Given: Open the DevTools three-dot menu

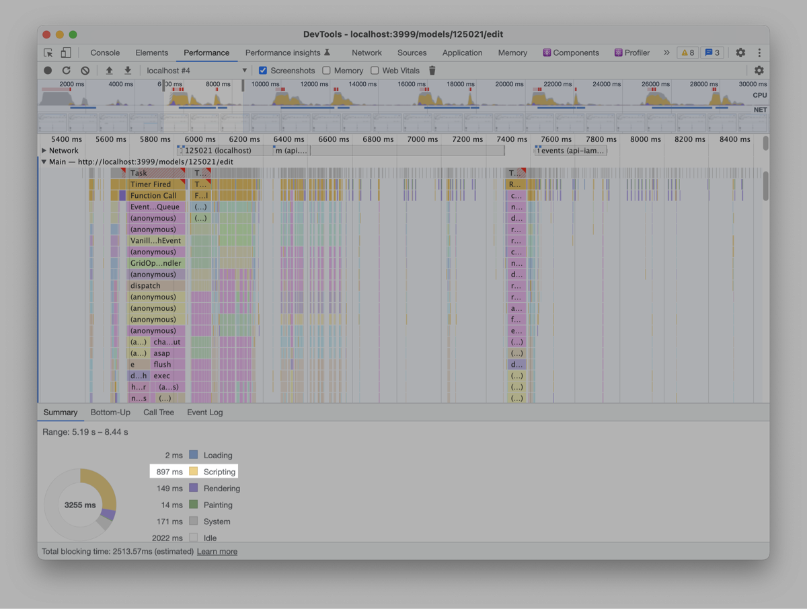Looking at the screenshot, I should tap(759, 52).
